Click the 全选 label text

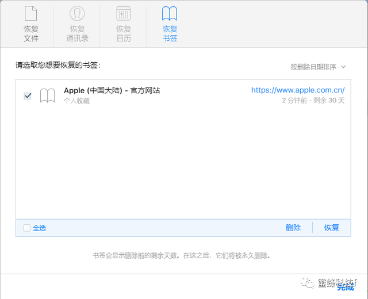tap(39, 228)
